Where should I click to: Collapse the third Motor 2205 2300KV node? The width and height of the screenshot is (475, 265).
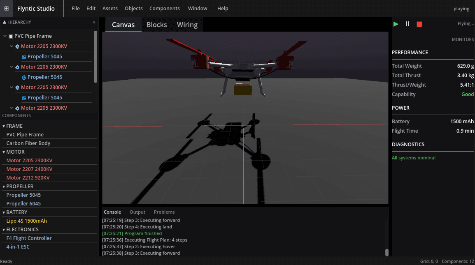[12, 88]
